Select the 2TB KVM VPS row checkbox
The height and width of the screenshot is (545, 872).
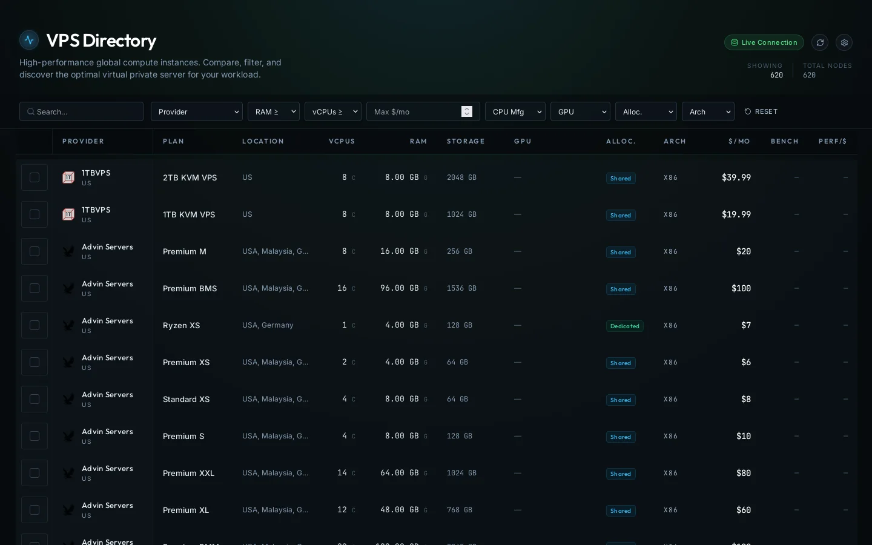35,177
